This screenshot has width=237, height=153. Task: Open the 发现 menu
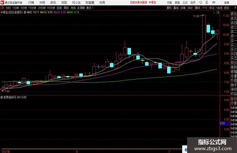pyautogui.click(x=64, y=3)
